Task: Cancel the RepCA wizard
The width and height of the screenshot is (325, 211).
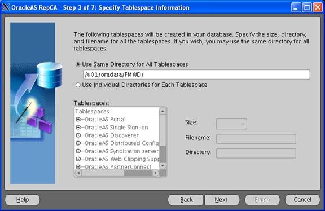Action: click(x=302, y=200)
